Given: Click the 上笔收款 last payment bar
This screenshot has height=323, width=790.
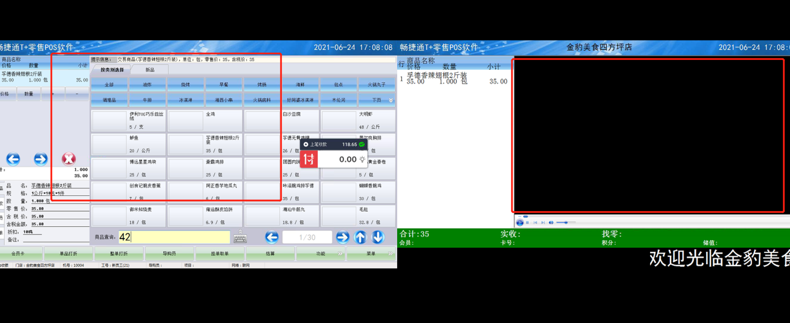Looking at the screenshot, I should [334, 144].
